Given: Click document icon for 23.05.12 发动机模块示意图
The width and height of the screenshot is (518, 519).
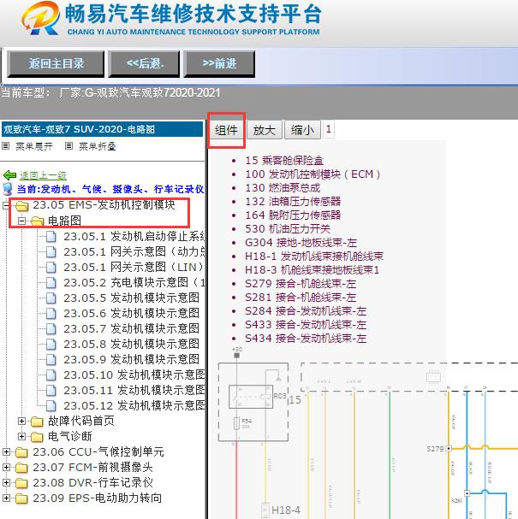Looking at the screenshot, I should click(51, 405).
